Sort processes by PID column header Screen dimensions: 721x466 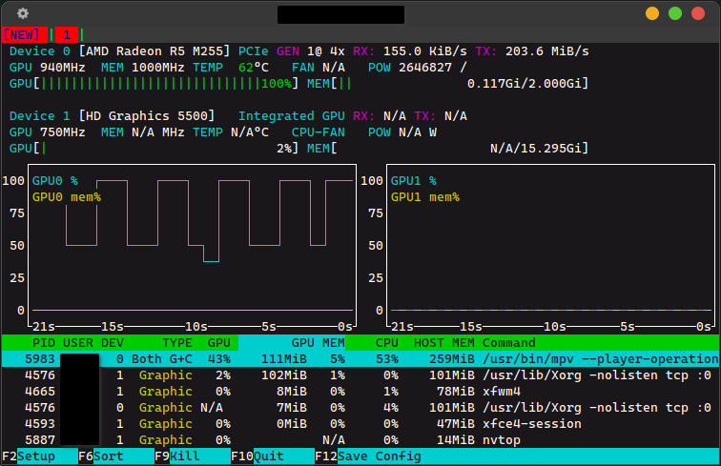pyautogui.click(x=44, y=342)
